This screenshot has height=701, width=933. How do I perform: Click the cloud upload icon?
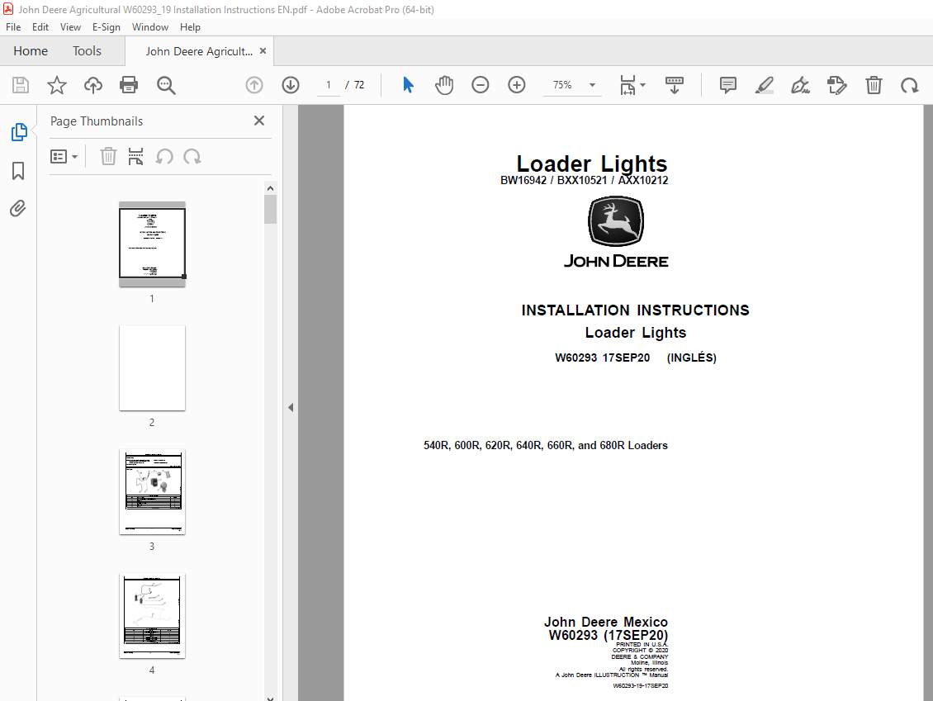tap(92, 85)
